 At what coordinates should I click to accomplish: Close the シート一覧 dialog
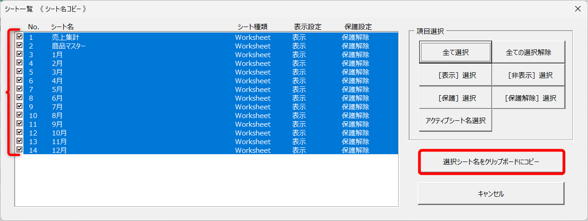coord(577,9)
